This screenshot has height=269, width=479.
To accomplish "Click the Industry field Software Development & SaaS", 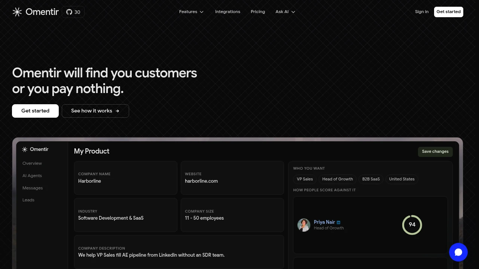I will (126, 215).
